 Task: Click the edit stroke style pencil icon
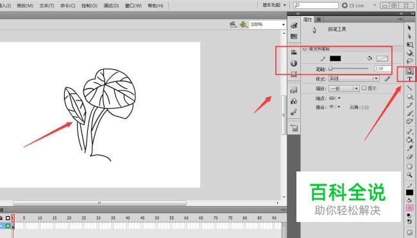[x=387, y=79]
